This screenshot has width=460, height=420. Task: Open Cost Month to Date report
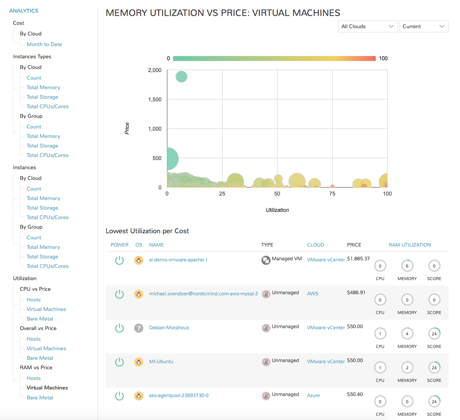(x=44, y=44)
